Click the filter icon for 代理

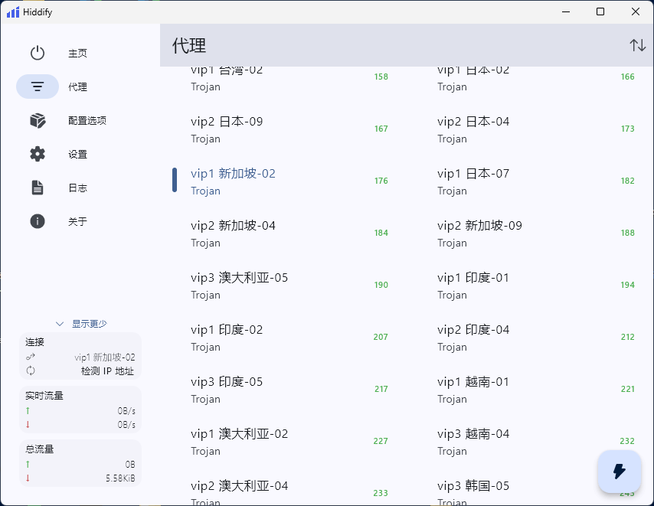point(38,87)
